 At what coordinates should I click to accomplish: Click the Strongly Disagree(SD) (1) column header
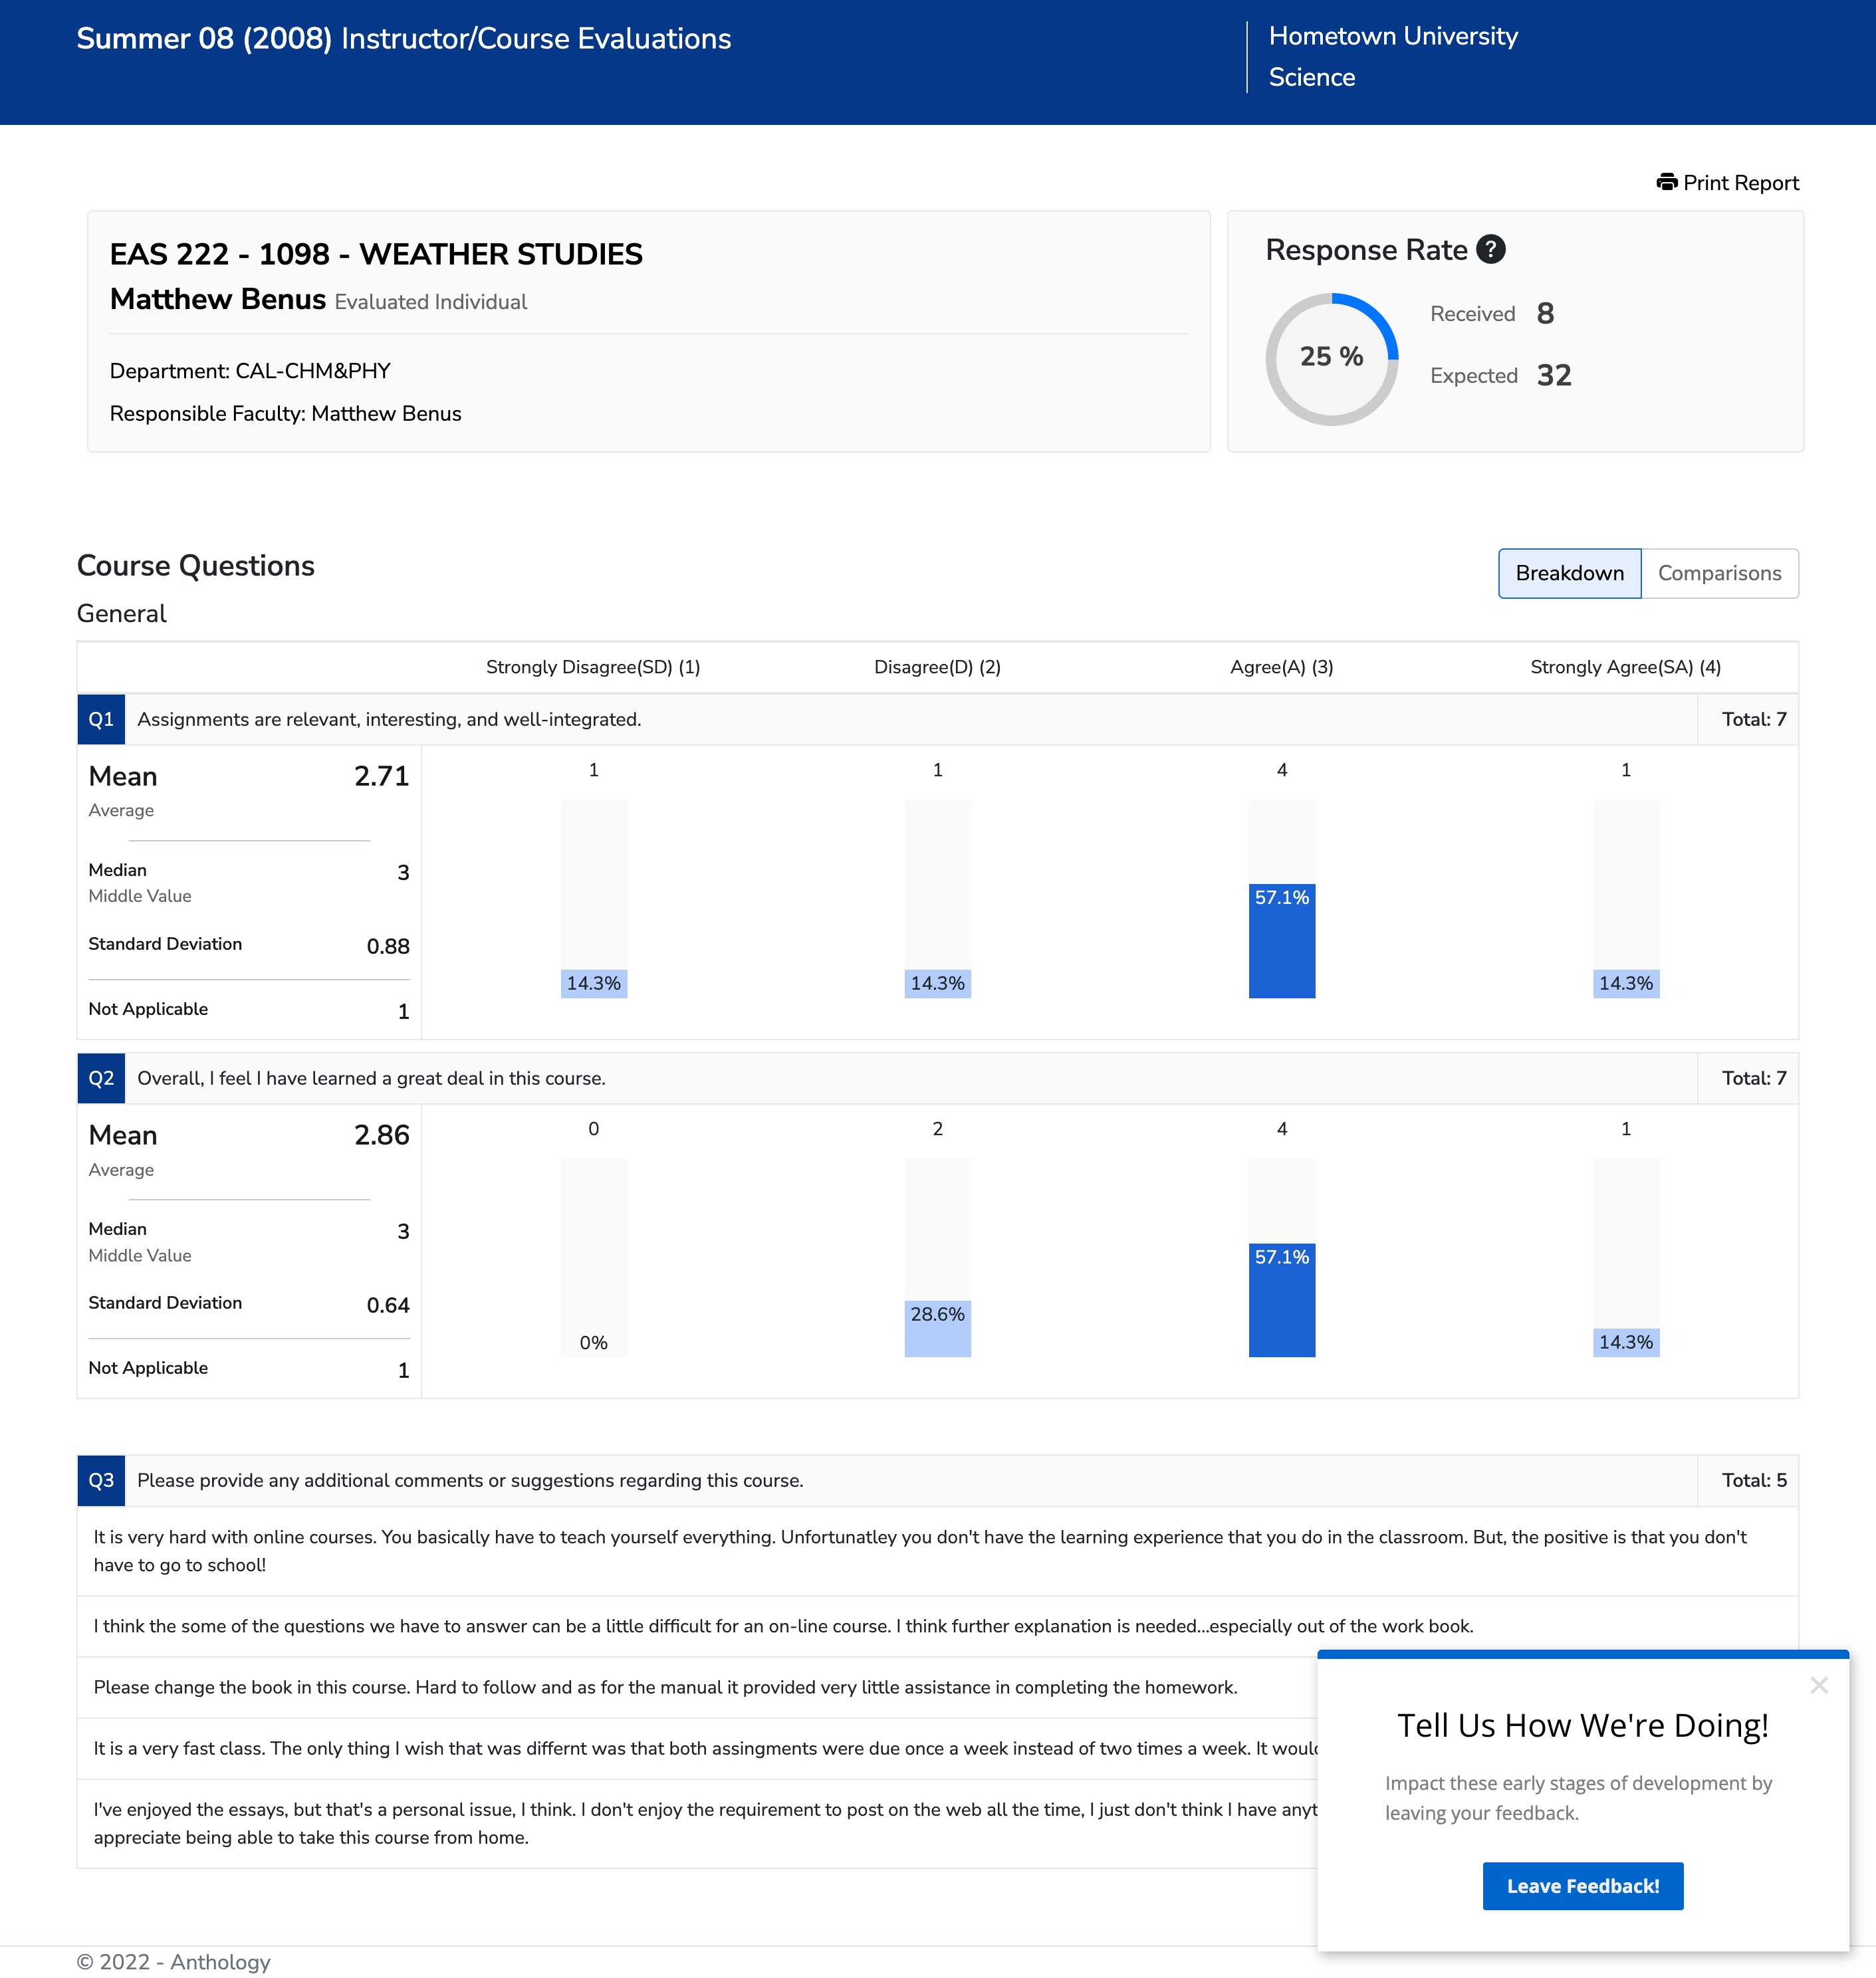point(593,667)
